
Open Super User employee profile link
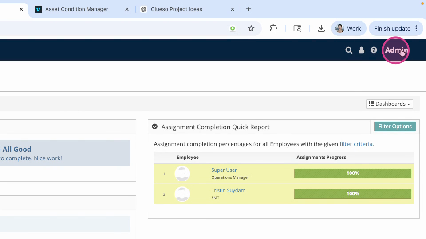point(224,170)
